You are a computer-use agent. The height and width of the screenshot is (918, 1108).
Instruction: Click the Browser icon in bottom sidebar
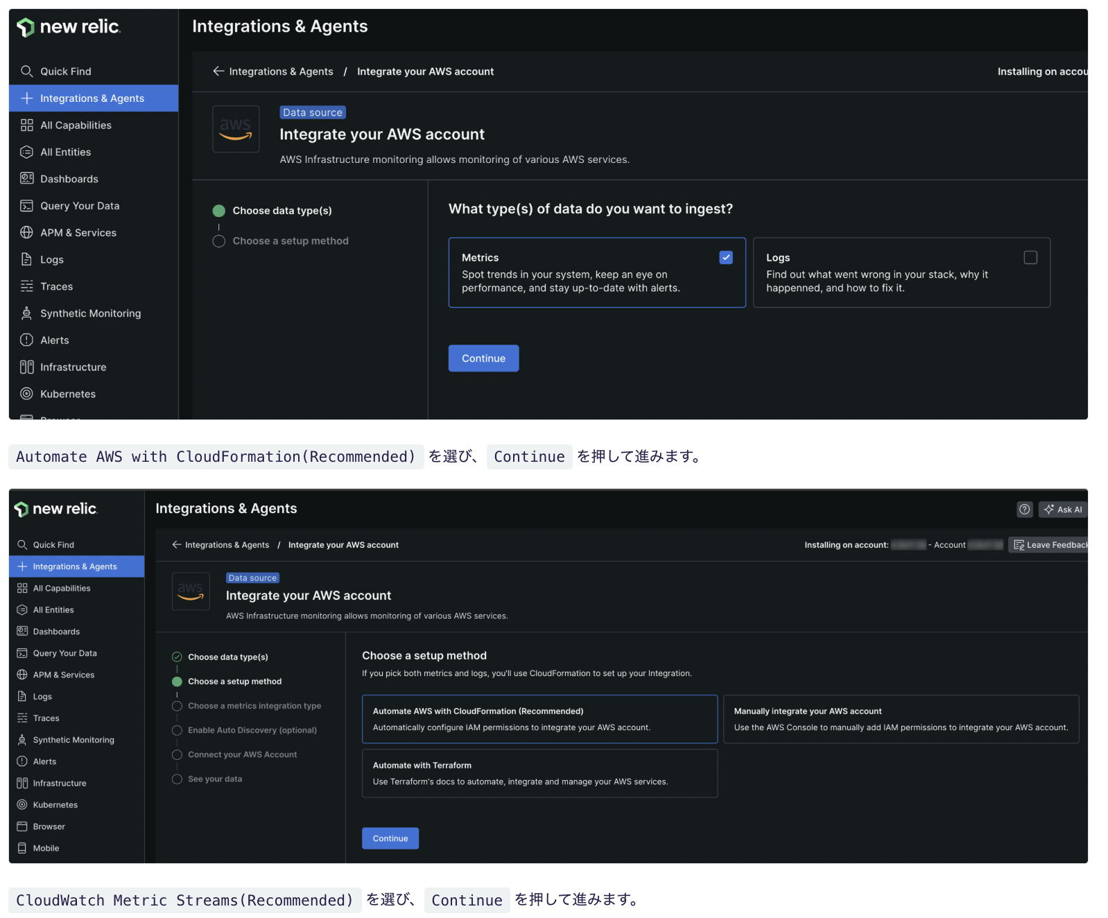point(22,826)
